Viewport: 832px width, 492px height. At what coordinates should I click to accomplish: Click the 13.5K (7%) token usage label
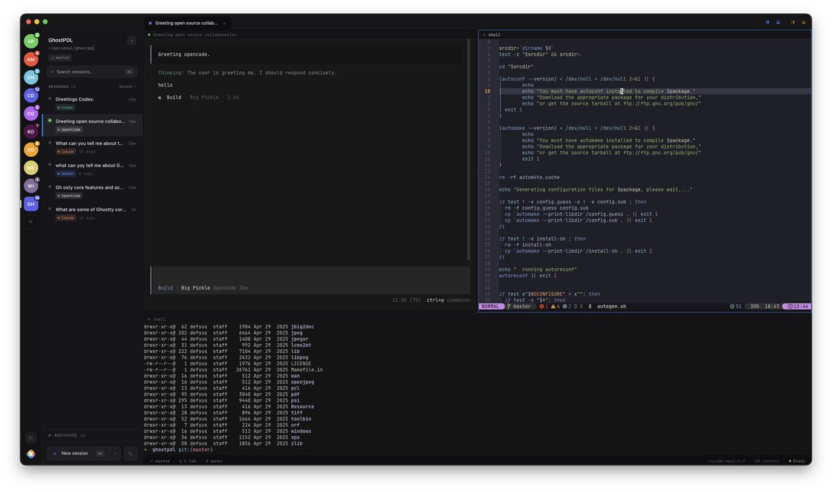(406, 300)
